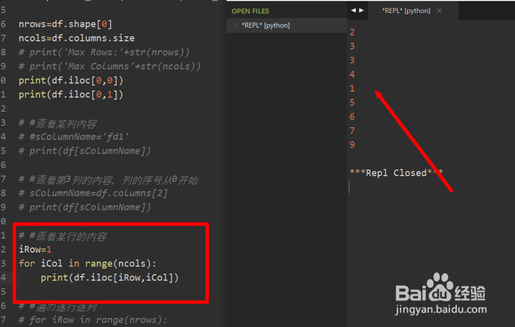Click the comment #查看某行的内容

point(63,236)
